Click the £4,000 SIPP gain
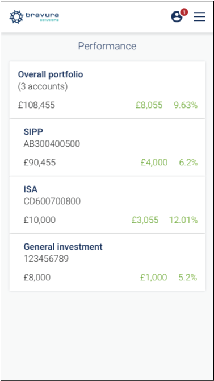 tap(154, 163)
